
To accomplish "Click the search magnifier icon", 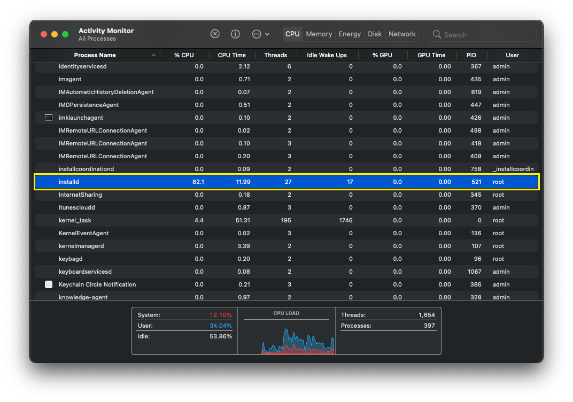I will pyautogui.click(x=436, y=34).
